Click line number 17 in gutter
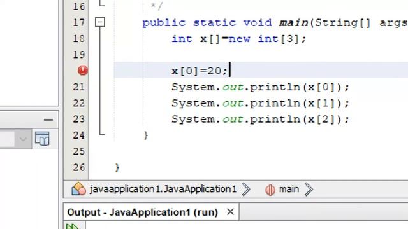Viewport: 408px width, 229px height. tap(79, 23)
